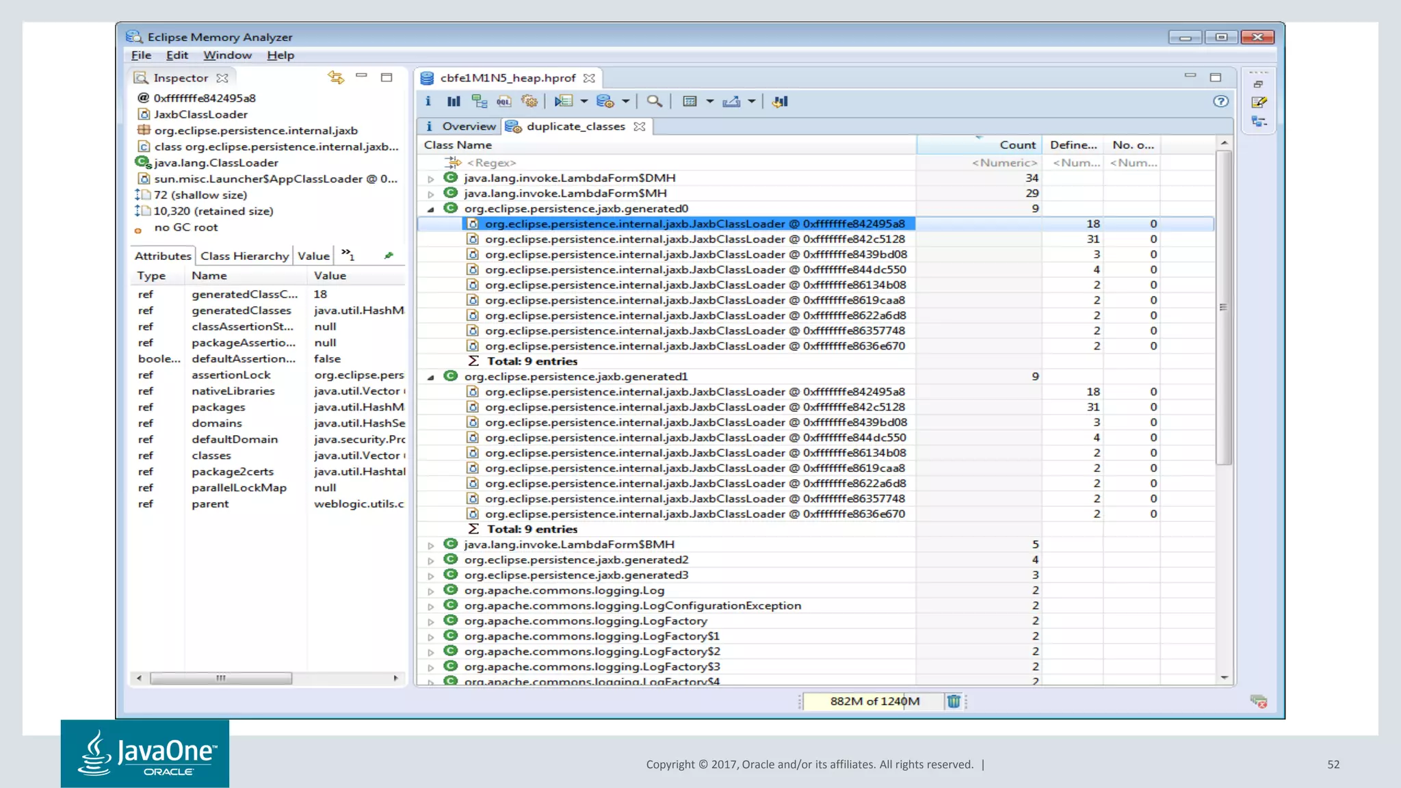Open the Expert System Test dropdown arrow
Viewport: 1401px width, 788px height.
pos(584,101)
